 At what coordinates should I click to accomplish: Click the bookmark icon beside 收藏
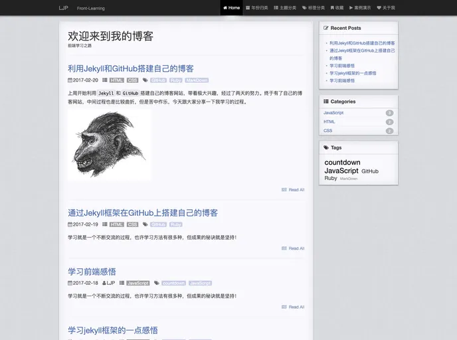pos(332,8)
